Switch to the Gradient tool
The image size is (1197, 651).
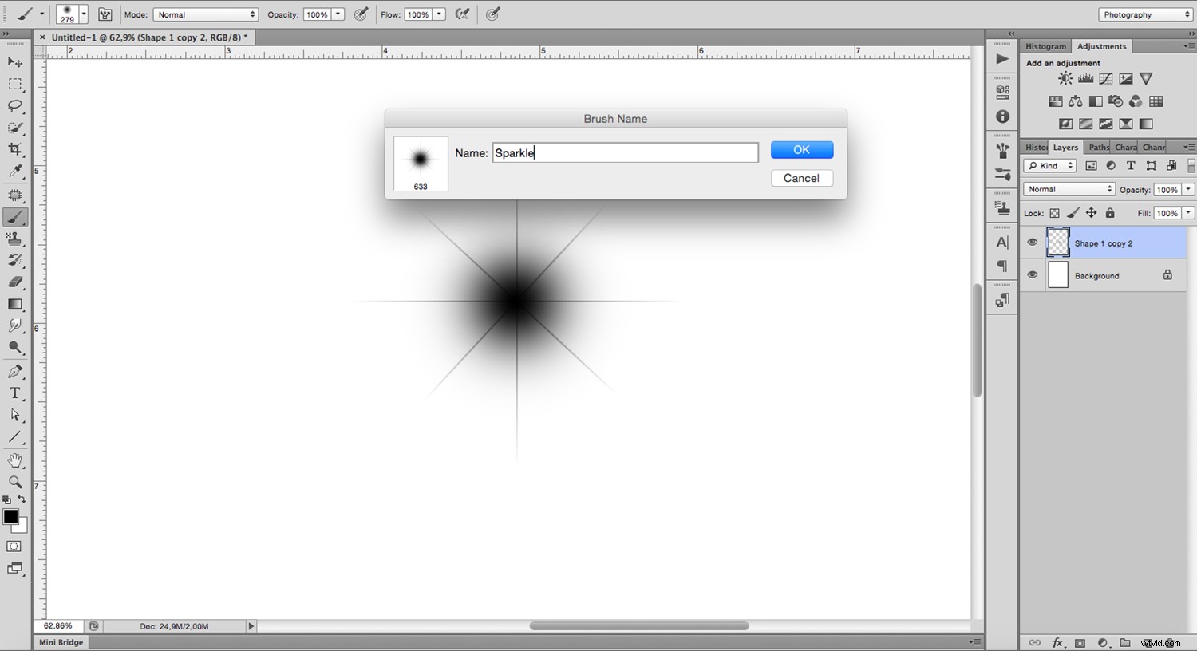tap(14, 304)
